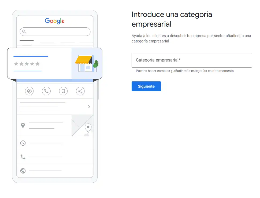Click the storefront illustration thumbnail

pyautogui.click(x=86, y=63)
